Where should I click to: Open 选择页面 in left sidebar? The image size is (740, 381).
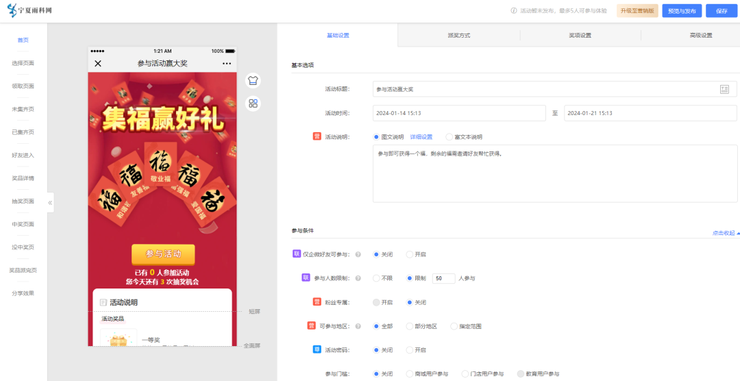[23, 63]
